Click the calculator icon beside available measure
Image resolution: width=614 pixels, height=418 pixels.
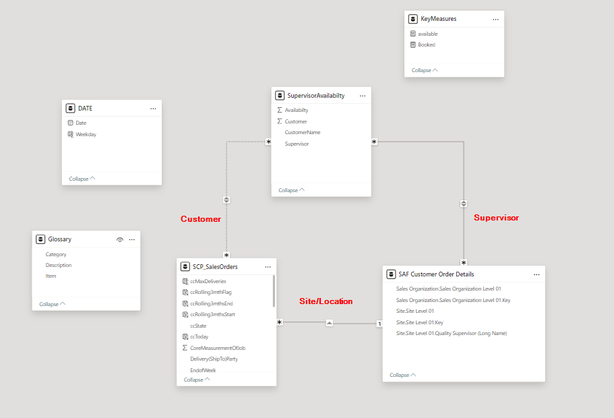pyautogui.click(x=412, y=34)
